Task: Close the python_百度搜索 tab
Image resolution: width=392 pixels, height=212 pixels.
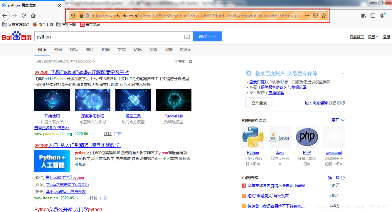Action: click(x=60, y=5)
